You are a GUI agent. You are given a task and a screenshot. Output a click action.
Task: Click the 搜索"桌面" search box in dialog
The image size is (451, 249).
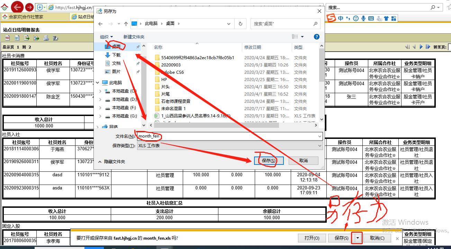pos(285,24)
